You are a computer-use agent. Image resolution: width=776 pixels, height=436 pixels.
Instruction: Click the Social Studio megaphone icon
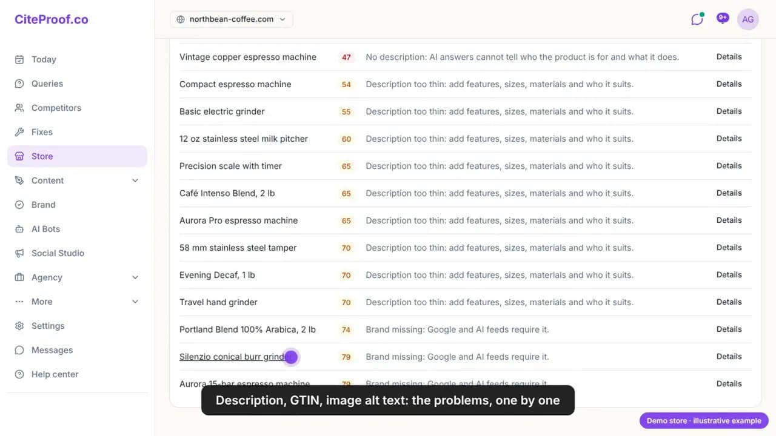[x=19, y=253]
